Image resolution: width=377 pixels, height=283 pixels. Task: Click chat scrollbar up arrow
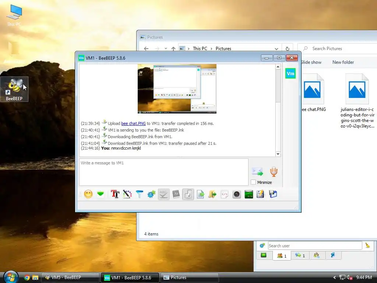click(278, 67)
